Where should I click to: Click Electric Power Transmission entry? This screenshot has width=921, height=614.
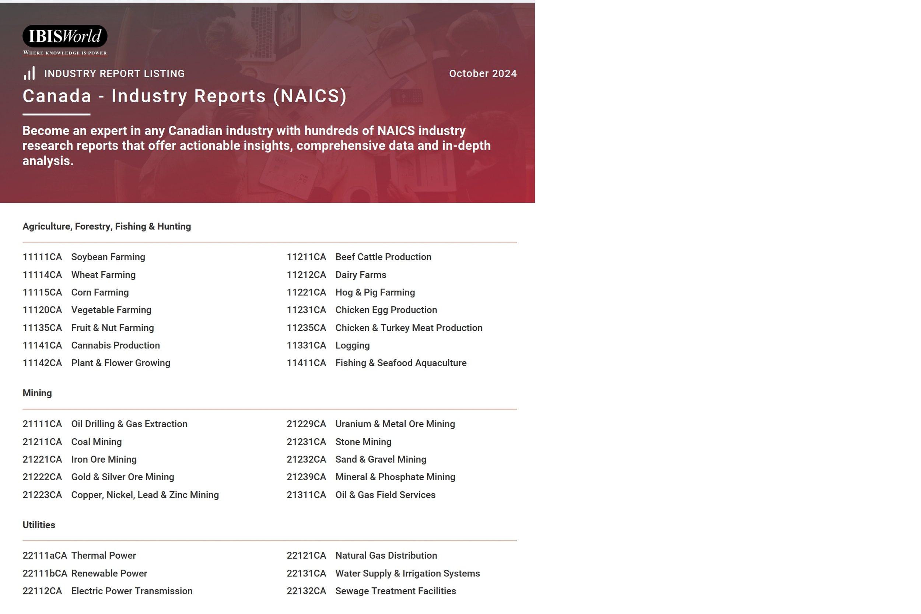pos(132,591)
